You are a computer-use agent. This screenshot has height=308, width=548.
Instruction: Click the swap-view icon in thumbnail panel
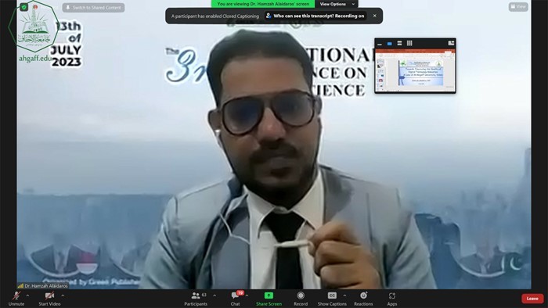point(451,43)
